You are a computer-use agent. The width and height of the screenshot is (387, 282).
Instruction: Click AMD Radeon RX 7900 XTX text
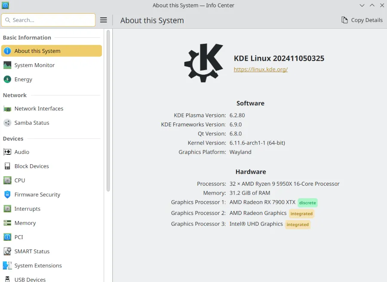pos(262,202)
